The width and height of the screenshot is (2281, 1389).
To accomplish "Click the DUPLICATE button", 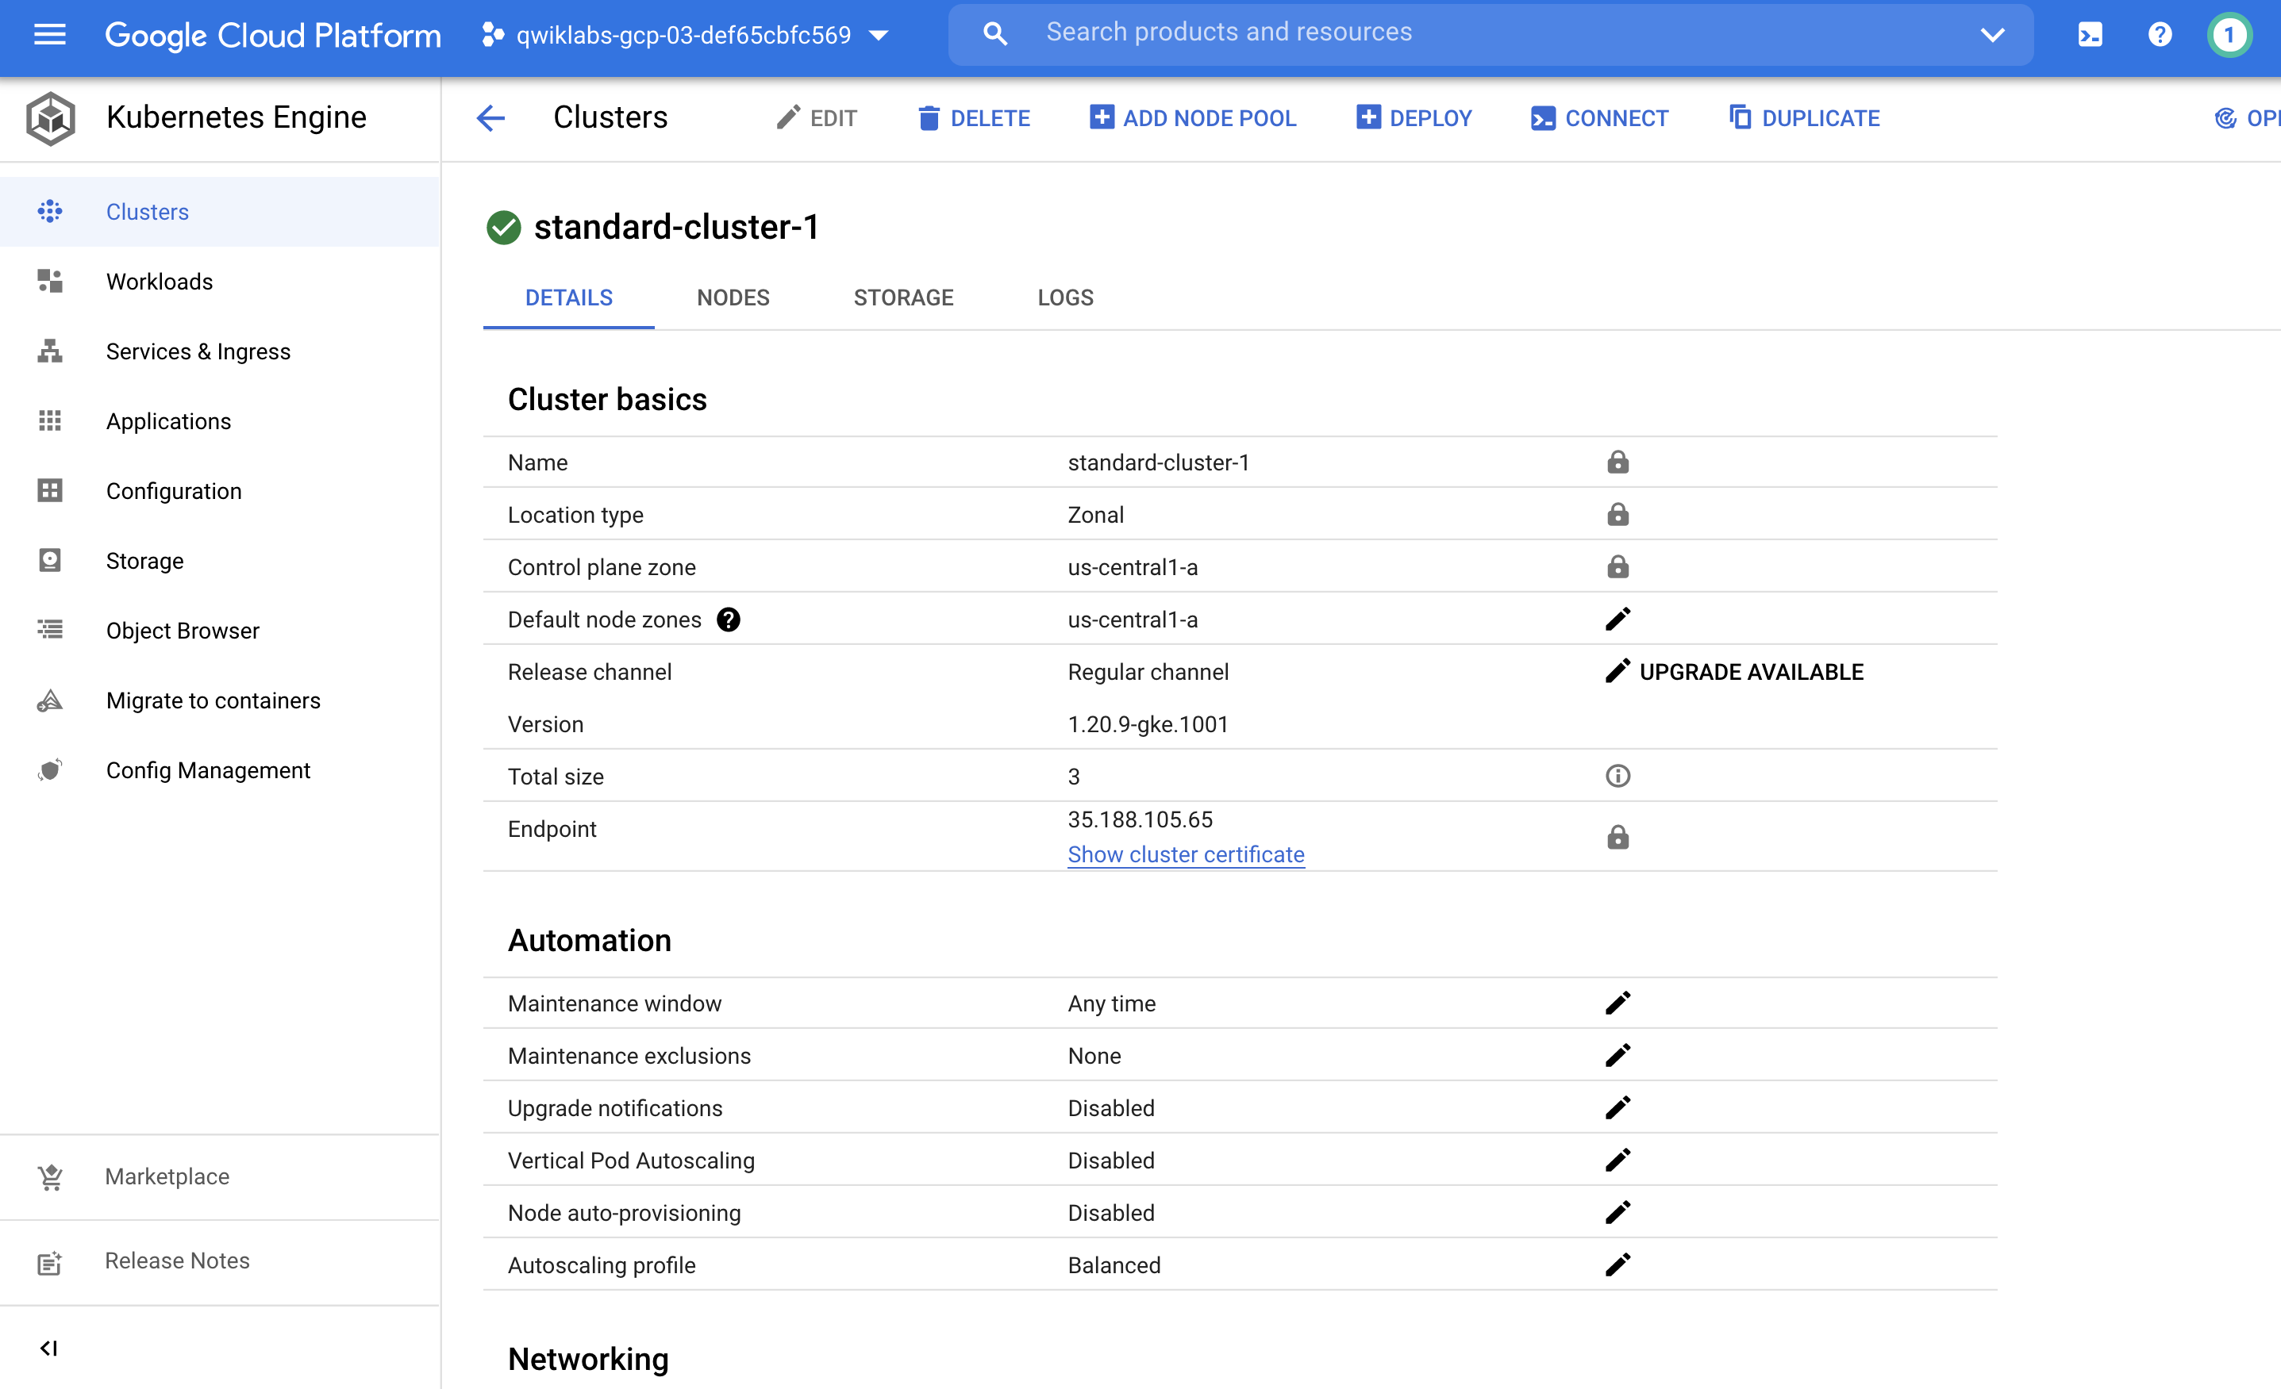I will (x=1804, y=118).
